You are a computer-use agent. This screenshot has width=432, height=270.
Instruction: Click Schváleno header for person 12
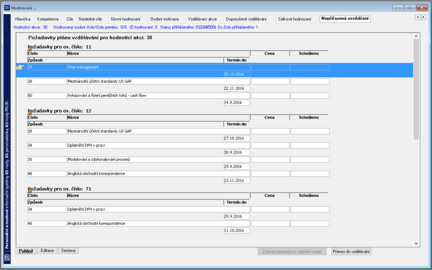point(309,117)
